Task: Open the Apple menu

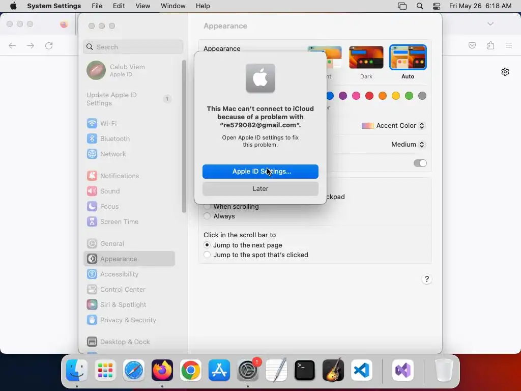Action: click(13, 6)
